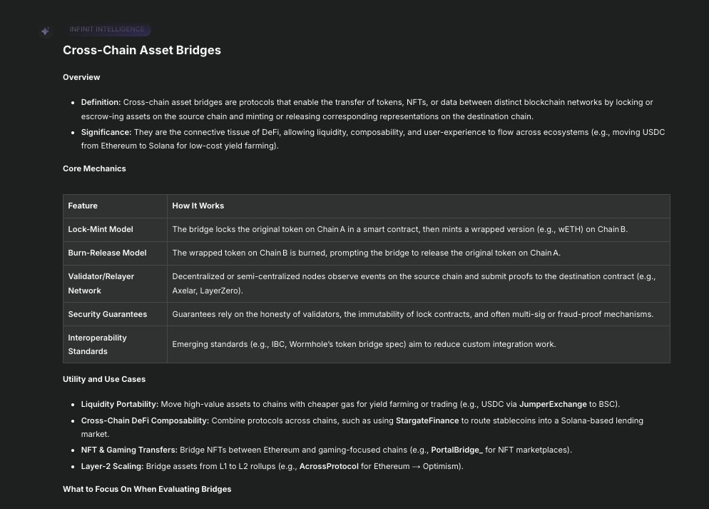Select the Validator/Relayer Network table cell
Screen dimensions: 709x509
101,283
